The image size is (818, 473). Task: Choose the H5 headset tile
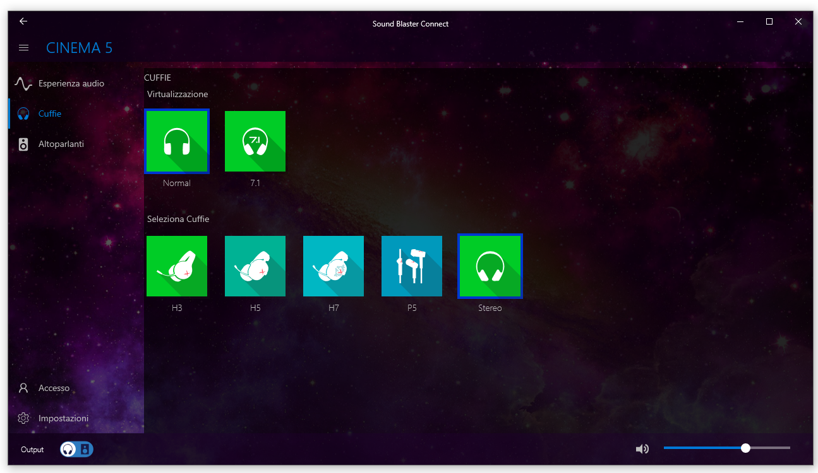tap(255, 266)
